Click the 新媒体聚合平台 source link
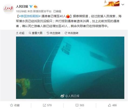 tap(42, 11)
